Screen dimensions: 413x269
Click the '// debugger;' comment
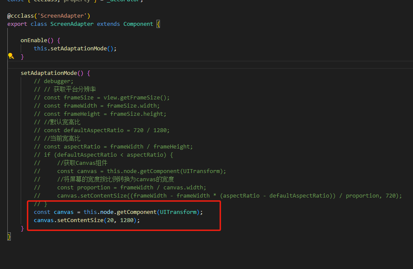tap(53, 81)
